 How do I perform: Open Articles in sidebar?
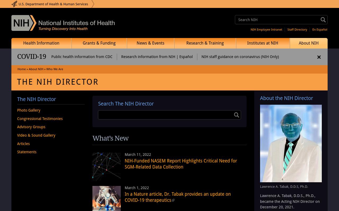[x=24, y=144]
